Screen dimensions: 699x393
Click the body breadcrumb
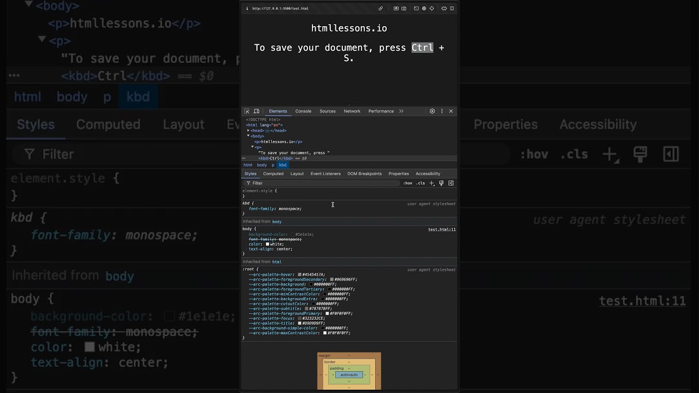262,165
